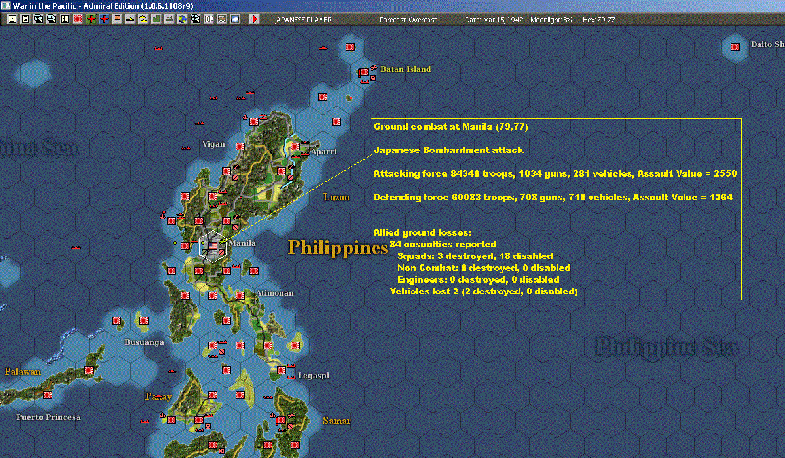Click the Vigan map label

tap(214, 144)
